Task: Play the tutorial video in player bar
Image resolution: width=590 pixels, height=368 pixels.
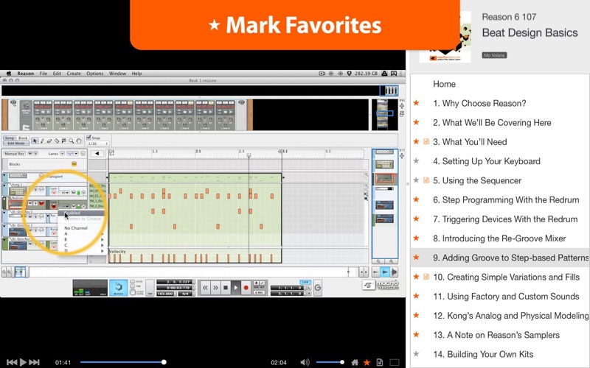Action: pos(23,362)
